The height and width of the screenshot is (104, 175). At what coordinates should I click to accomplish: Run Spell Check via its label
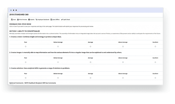pyautogui.click(x=67, y=19)
